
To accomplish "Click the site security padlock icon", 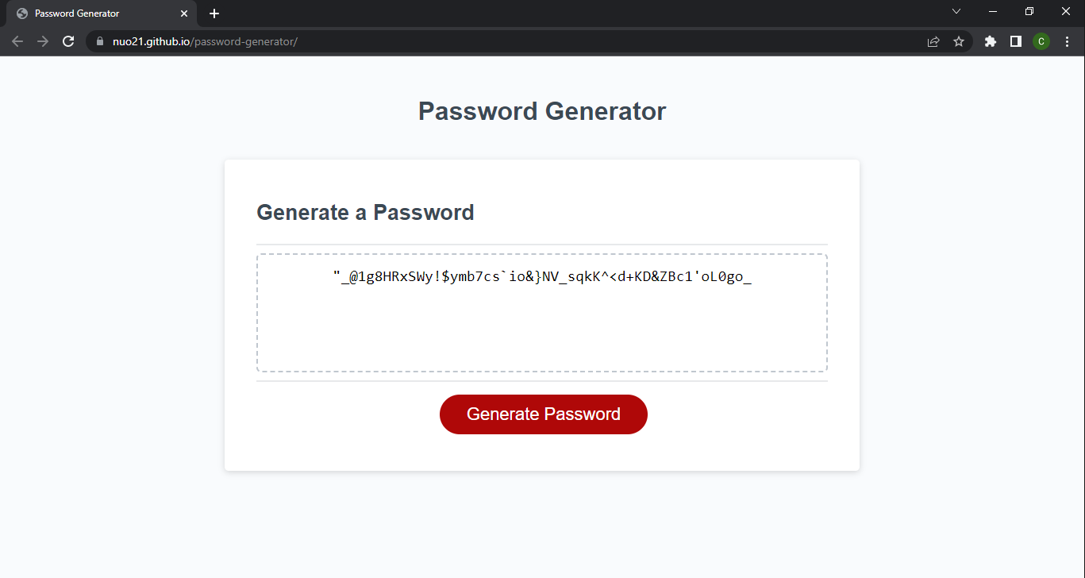I will [x=98, y=41].
